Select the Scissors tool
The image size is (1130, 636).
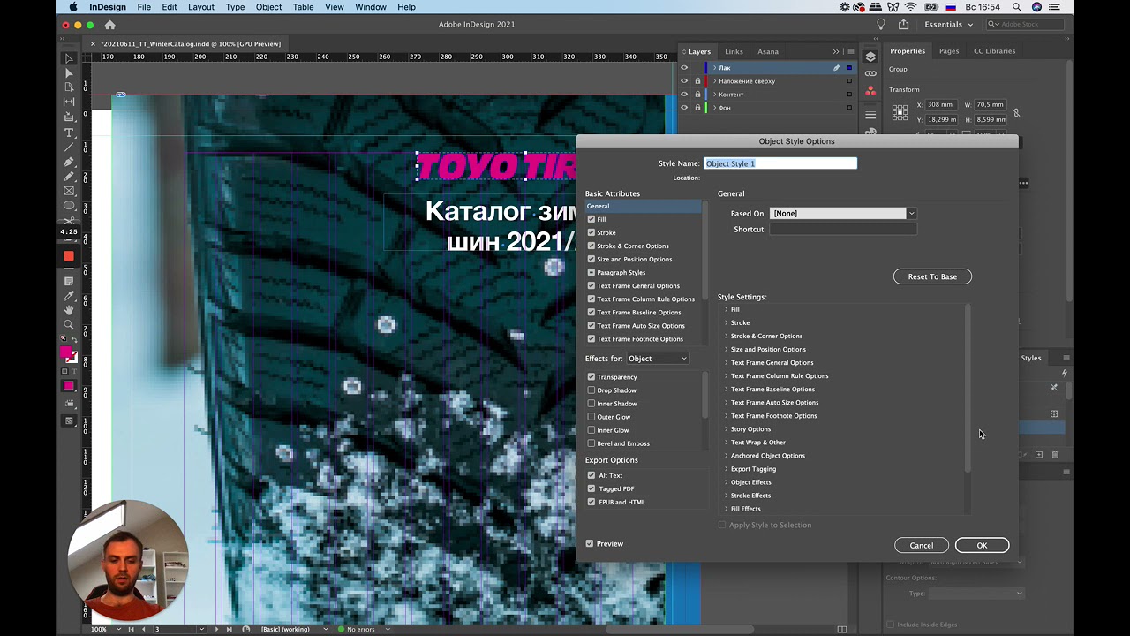click(x=69, y=219)
